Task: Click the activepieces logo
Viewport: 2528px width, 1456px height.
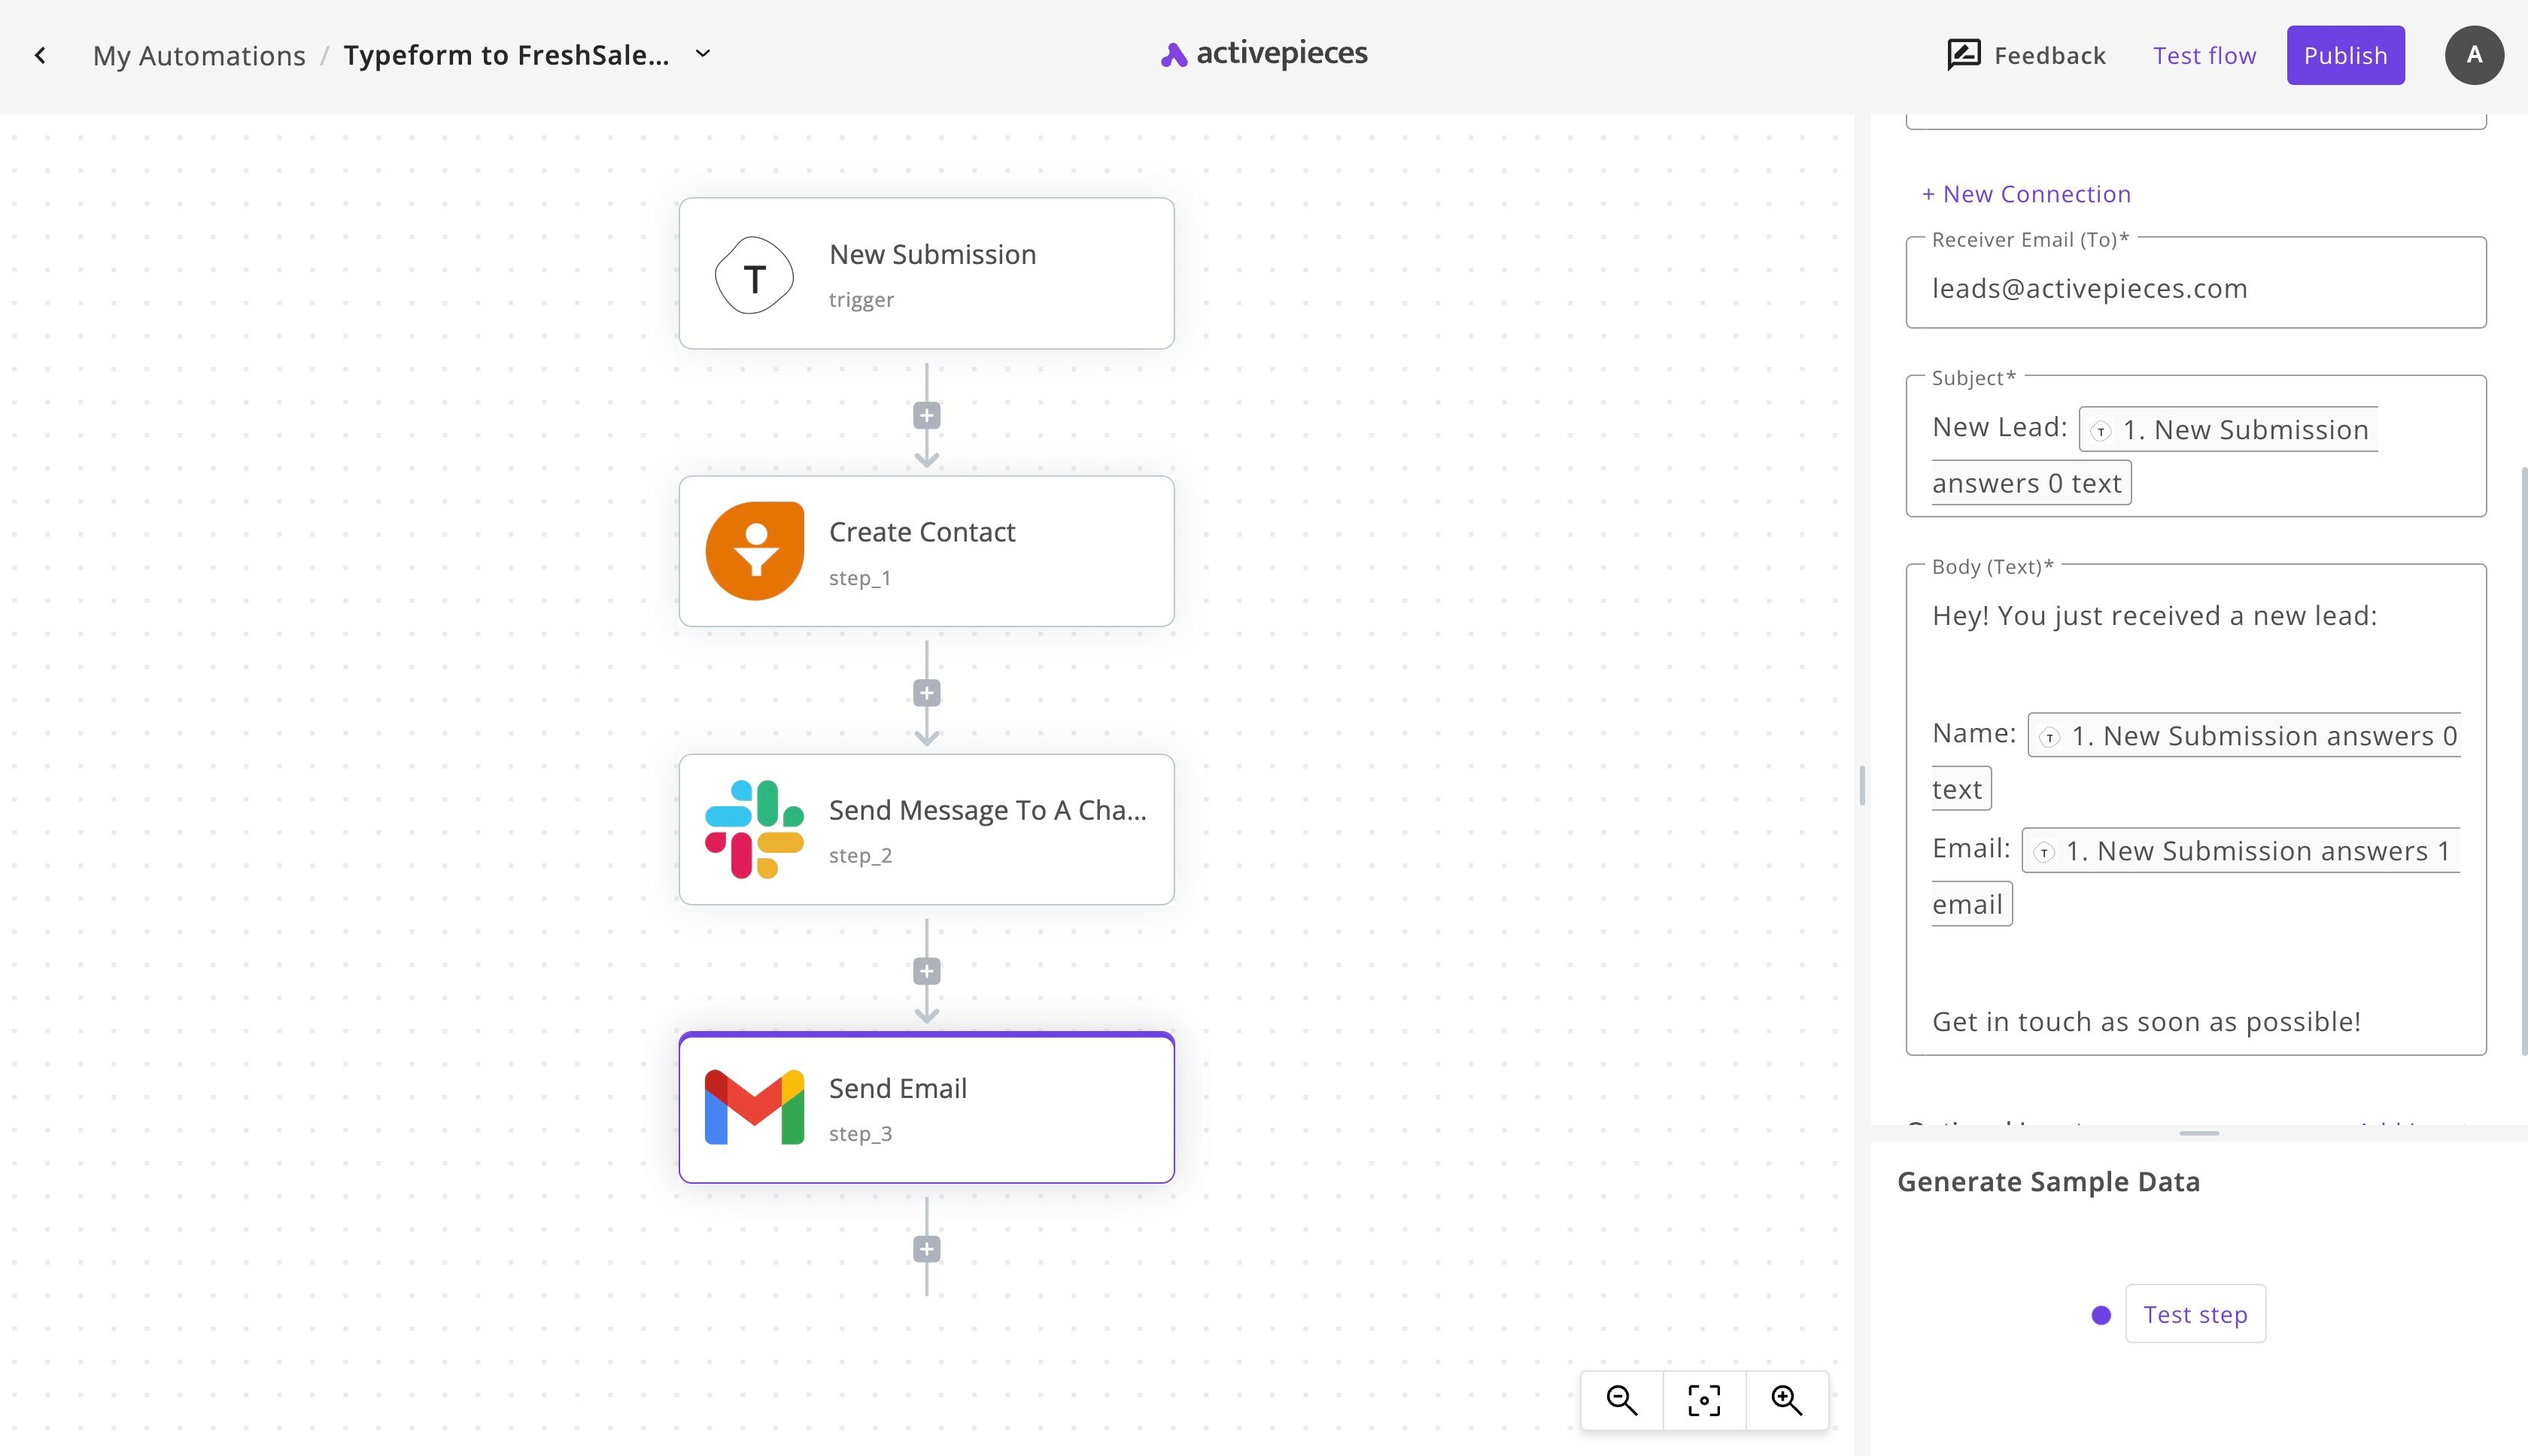Action: tap(1263, 54)
